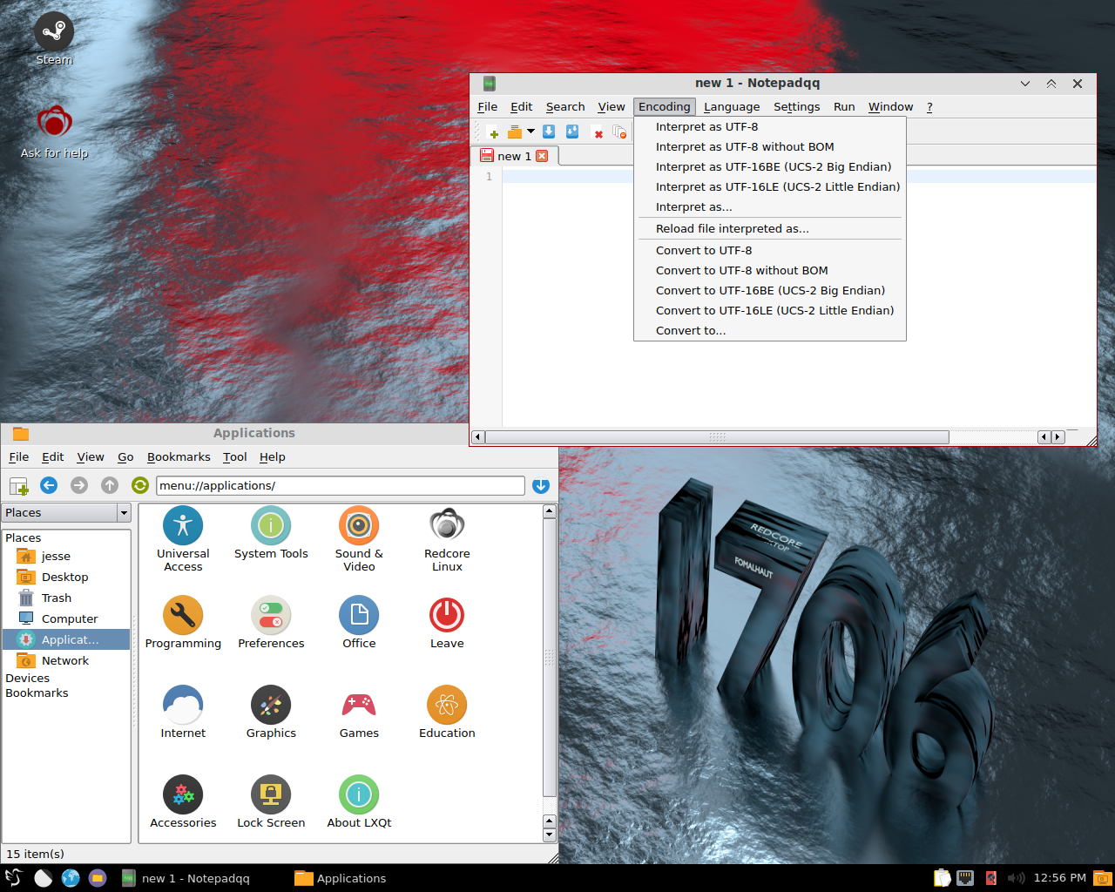Click the network port icon in system tray
Image resolution: width=1115 pixels, height=892 pixels.
pyautogui.click(x=965, y=878)
